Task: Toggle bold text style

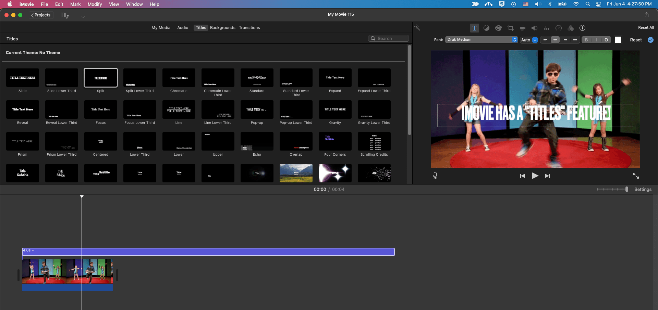Action: [586, 40]
